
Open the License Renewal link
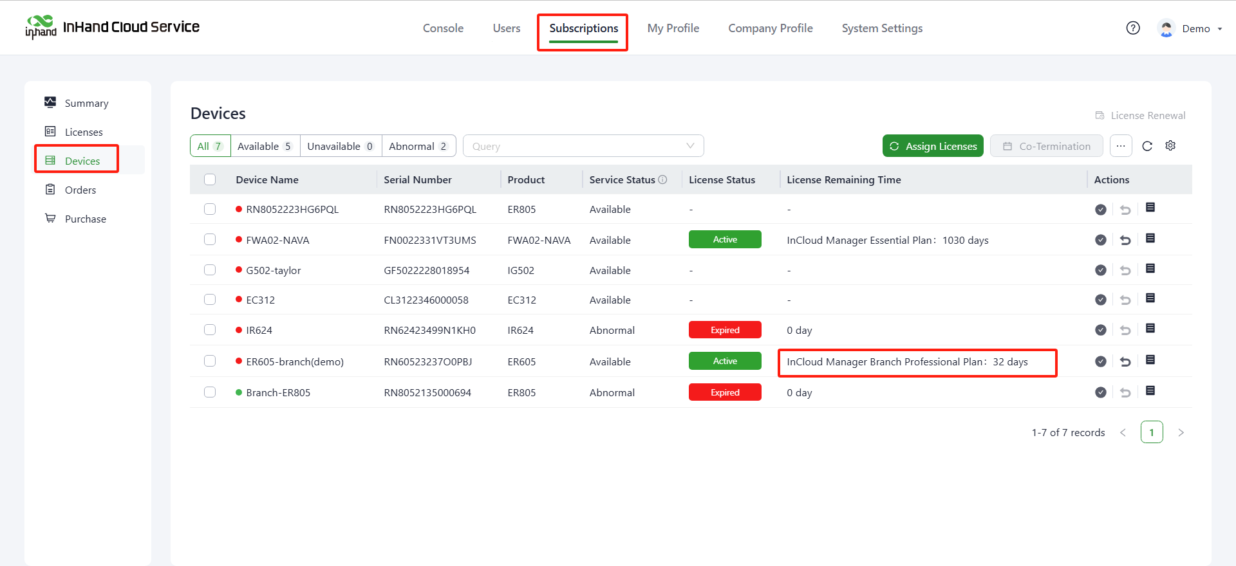pyautogui.click(x=1141, y=116)
